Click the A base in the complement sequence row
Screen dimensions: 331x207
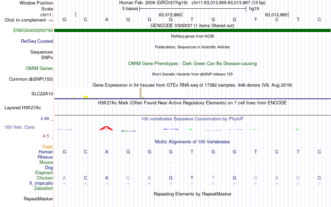(107, 19)
